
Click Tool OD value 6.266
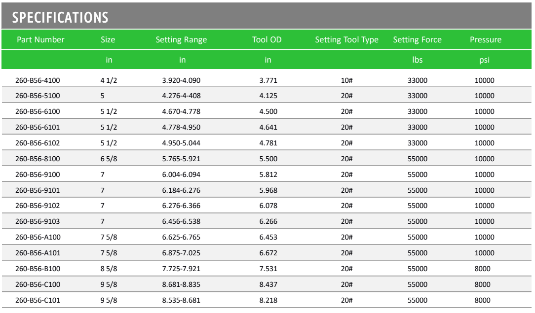tap(268, 221)
